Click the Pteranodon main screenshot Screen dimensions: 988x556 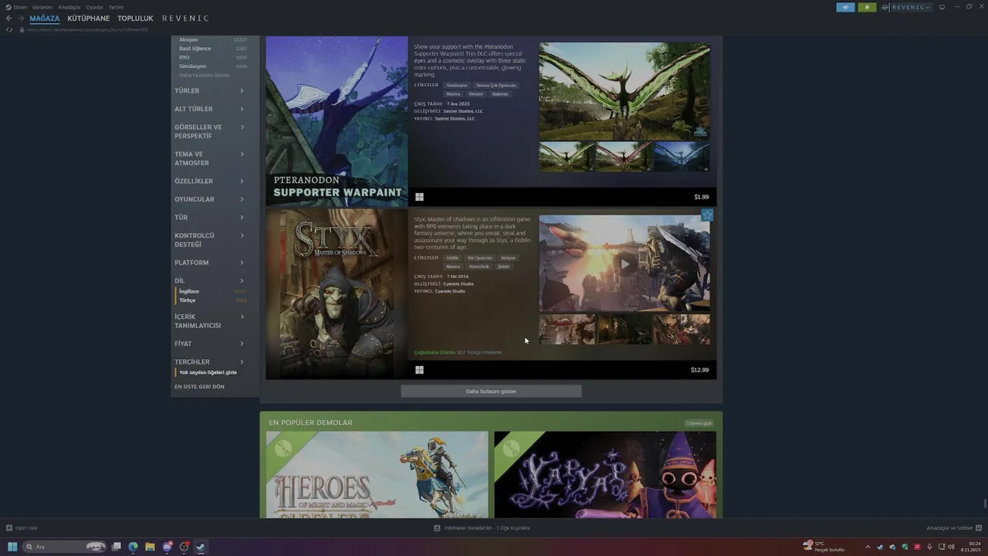[x=624, y=91]
